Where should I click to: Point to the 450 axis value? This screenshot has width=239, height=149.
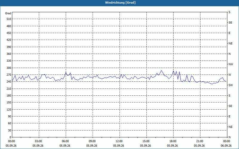(x=9, y=33)
